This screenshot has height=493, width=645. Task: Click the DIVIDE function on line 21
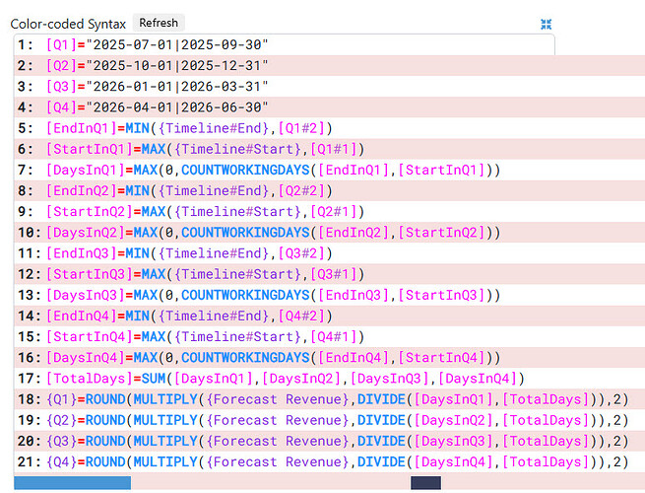381,461
